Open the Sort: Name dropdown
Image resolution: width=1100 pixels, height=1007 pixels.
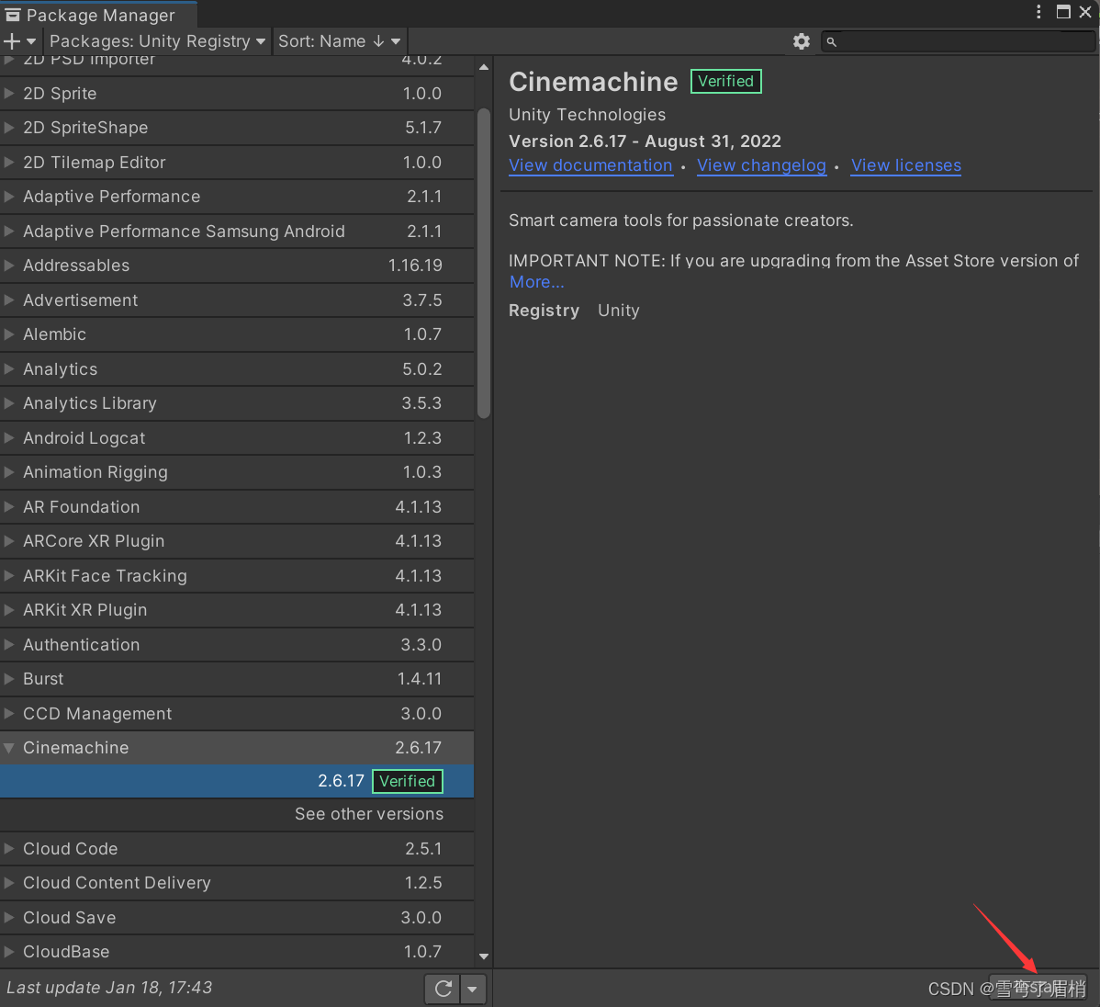[x=339, y=40]
